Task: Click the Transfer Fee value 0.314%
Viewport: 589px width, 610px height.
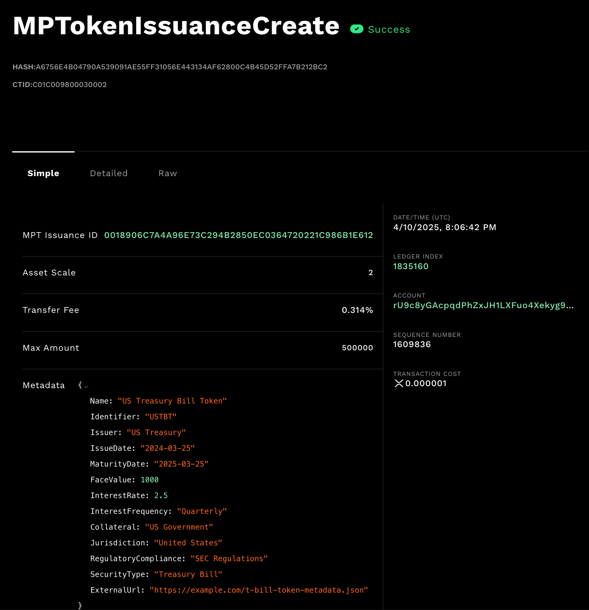Action: [x=357, y=310]
